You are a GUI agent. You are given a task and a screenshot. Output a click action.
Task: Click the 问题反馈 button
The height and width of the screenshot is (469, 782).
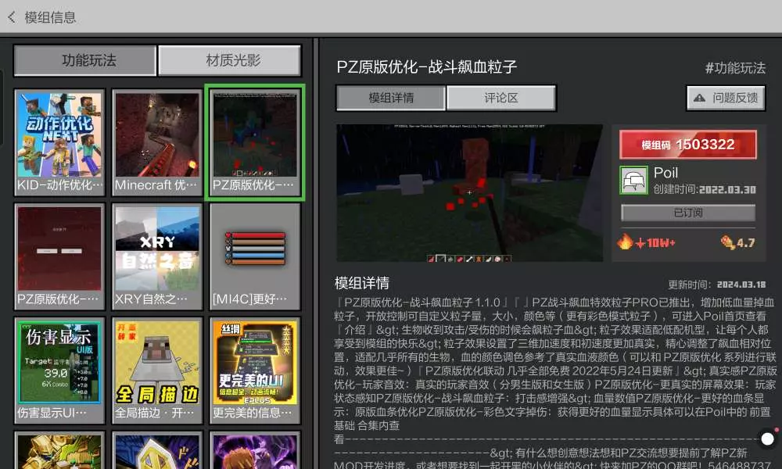(x=726, y=98)
